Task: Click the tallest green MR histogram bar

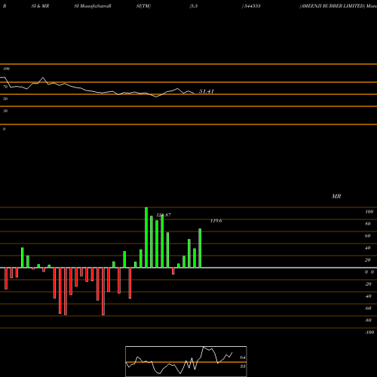Action: 146,238
